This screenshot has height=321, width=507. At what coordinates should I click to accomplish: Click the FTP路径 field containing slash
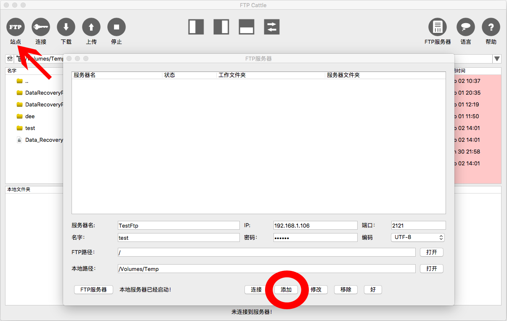[x=266, y=252]
